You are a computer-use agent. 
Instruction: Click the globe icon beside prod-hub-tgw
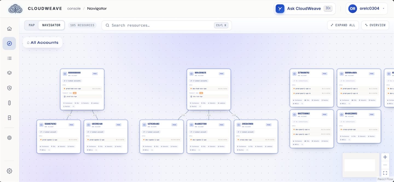coord(65,96)
